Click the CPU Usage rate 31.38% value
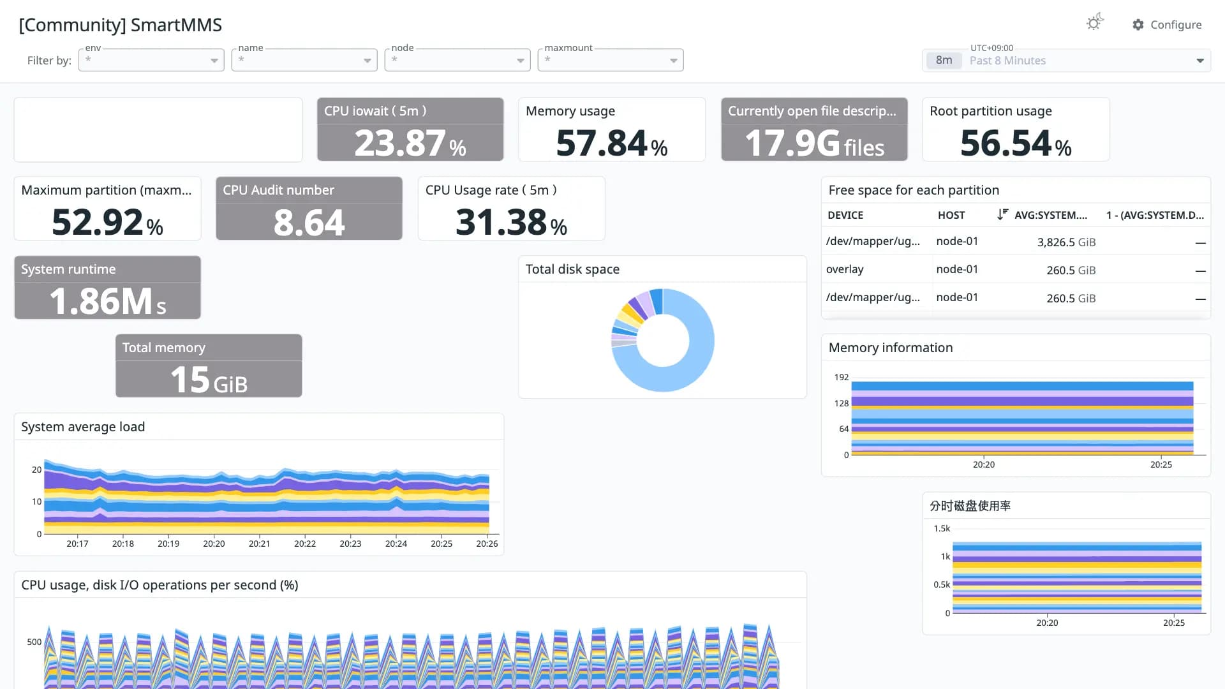 click(x=511, y=222)
